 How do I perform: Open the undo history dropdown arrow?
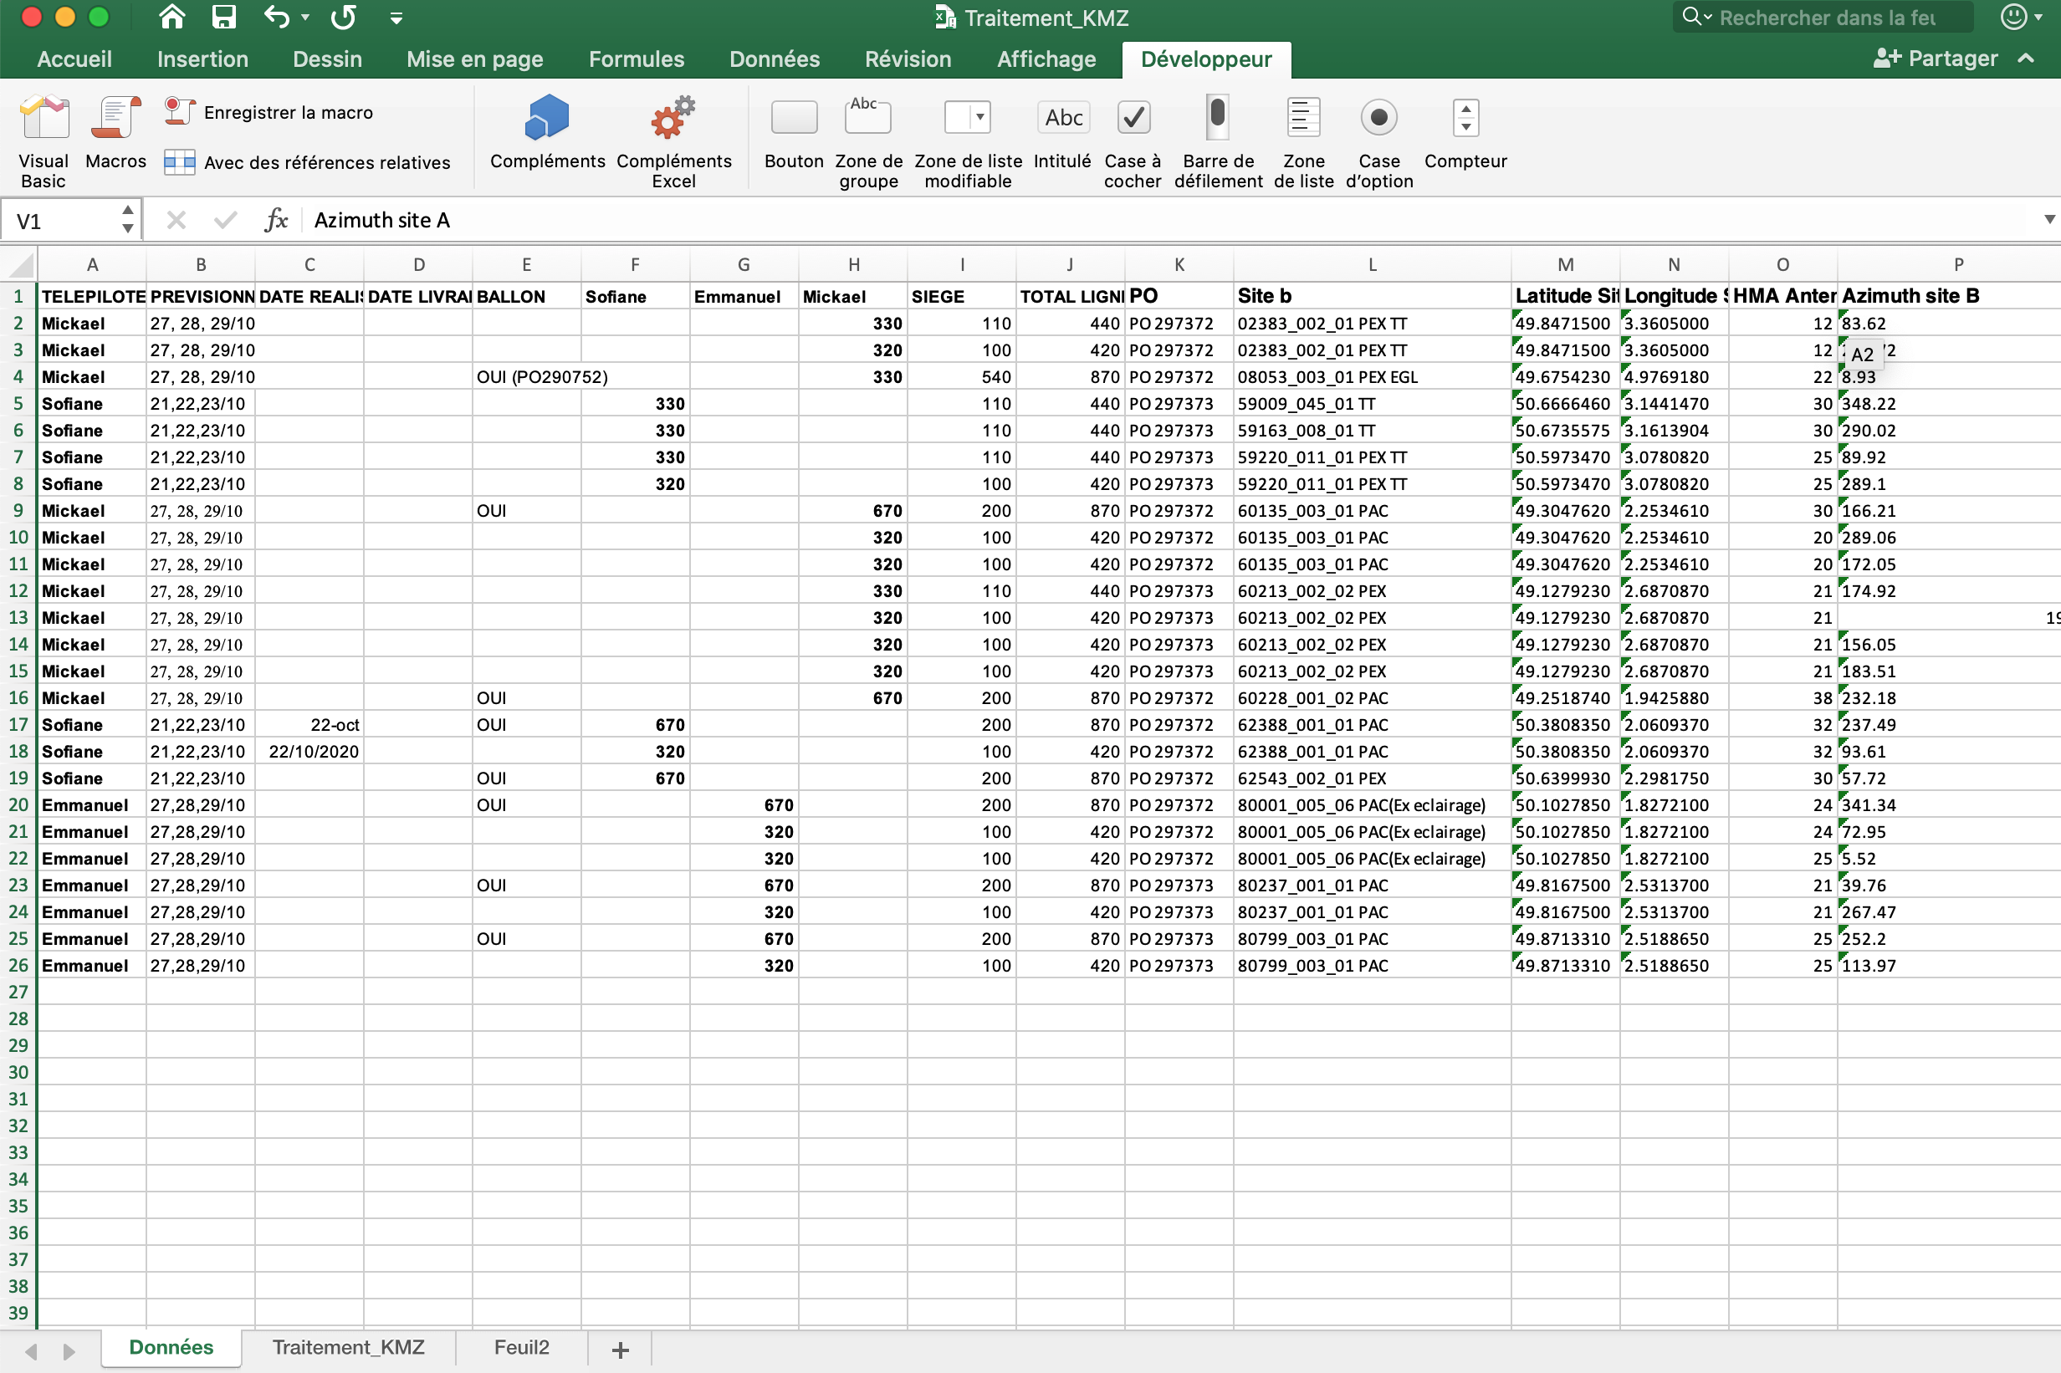click(x=304, y=18)
